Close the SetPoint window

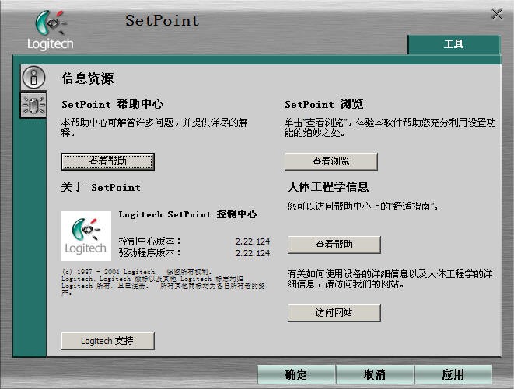497,14
